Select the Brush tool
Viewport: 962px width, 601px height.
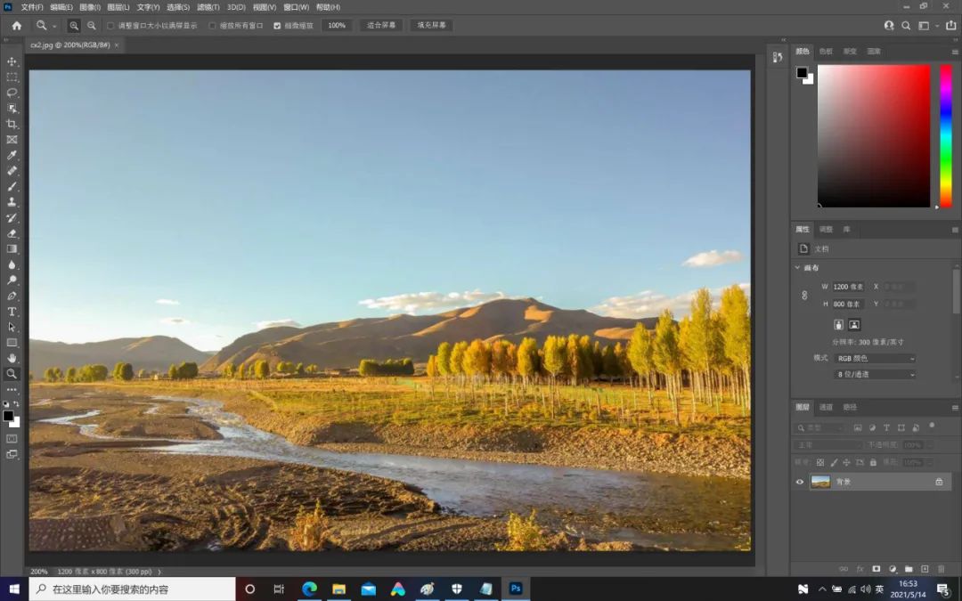[x=12, y=185]
